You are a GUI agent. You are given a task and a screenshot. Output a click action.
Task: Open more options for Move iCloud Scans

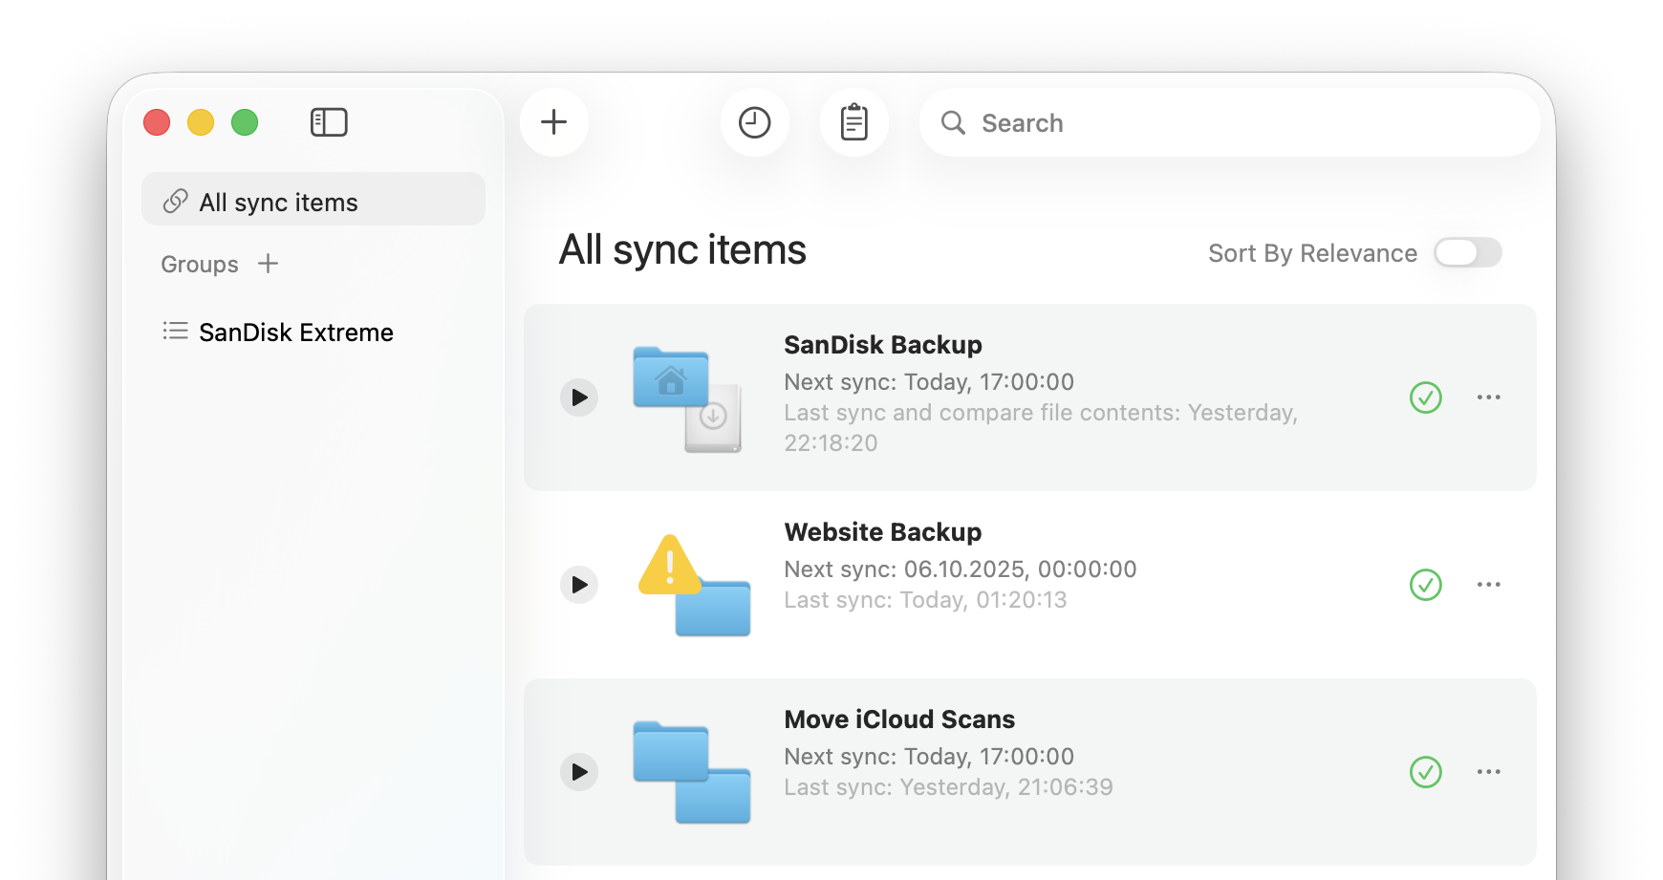1488,772
